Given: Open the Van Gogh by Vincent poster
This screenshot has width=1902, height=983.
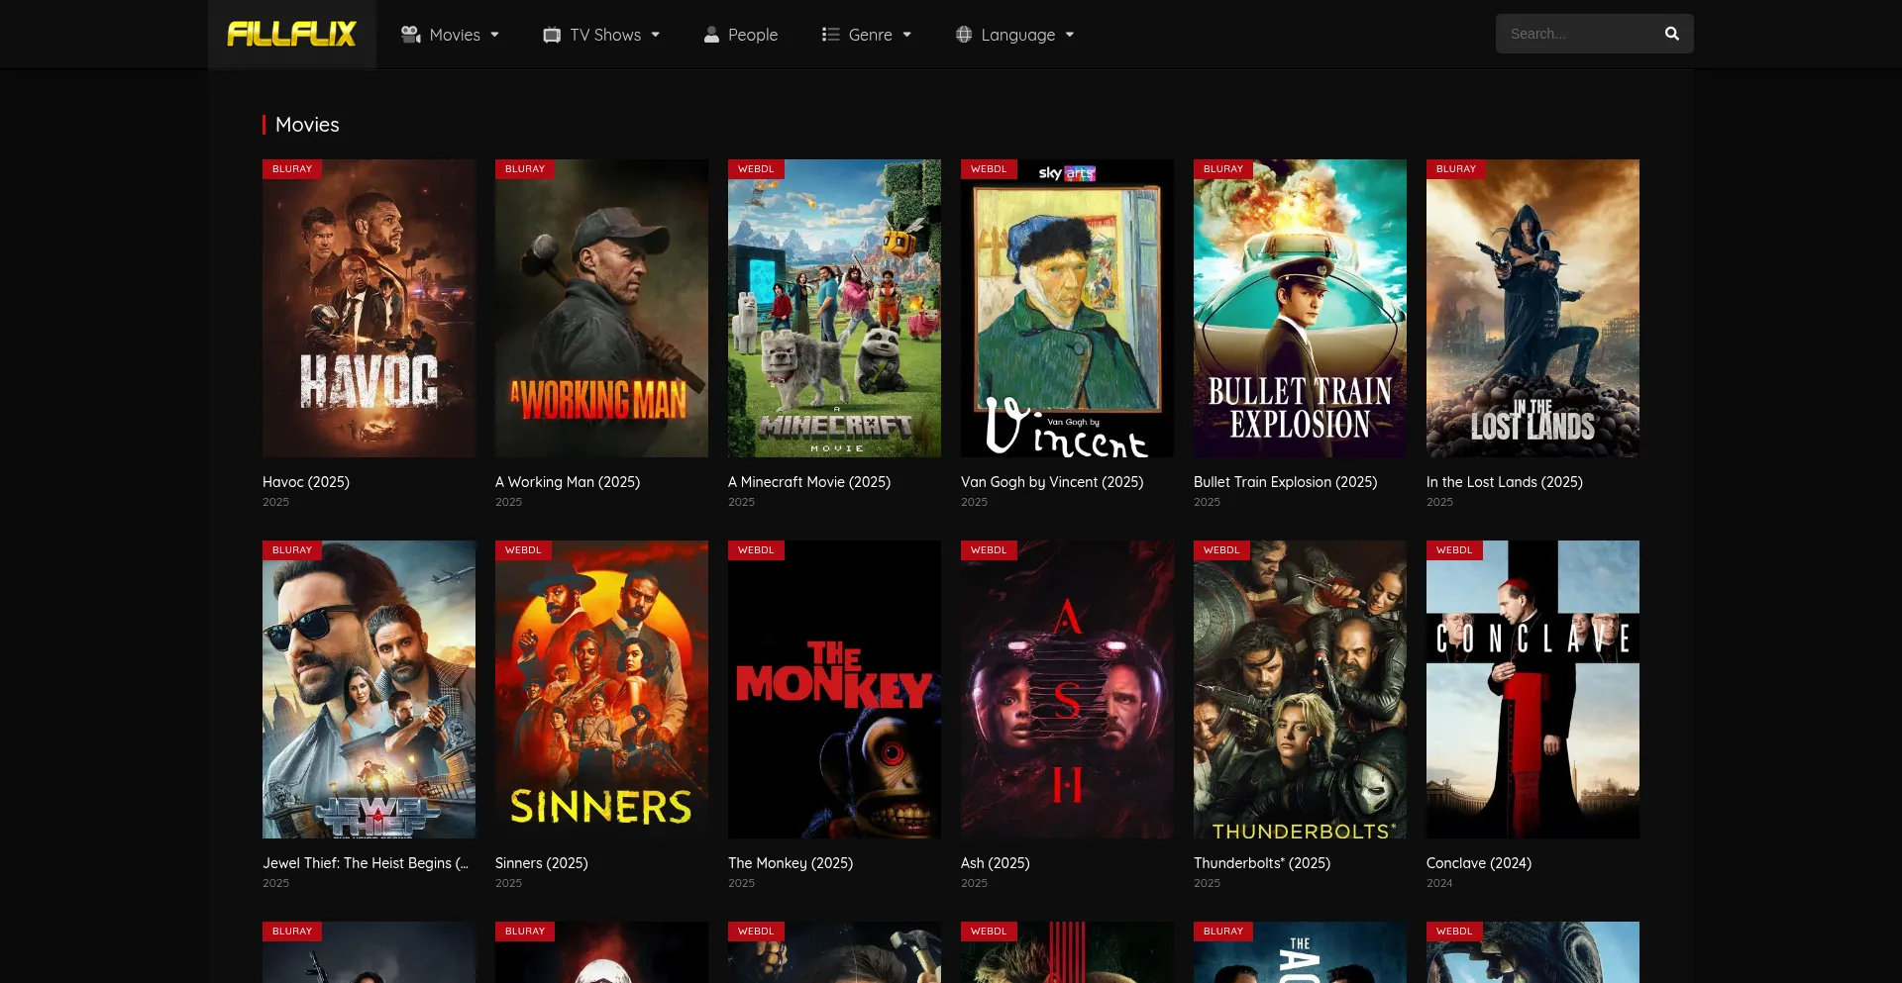Looking at the screenshot, I should tap(1067, 308).
